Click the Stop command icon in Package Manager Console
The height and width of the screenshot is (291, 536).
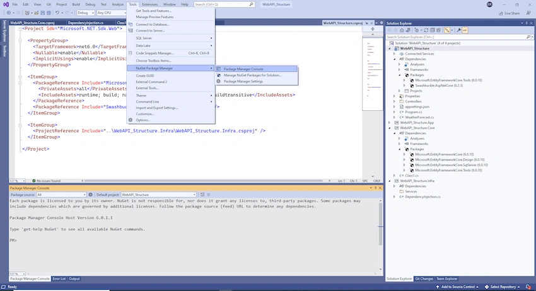coord(209,195)
